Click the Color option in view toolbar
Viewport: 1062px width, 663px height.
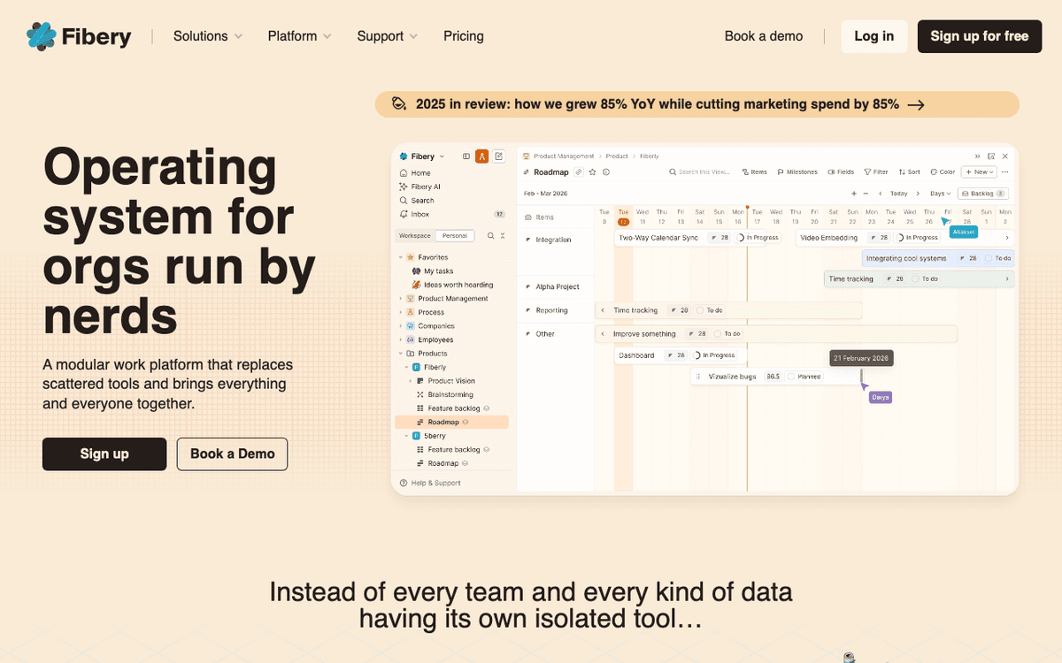pos(943,171)
